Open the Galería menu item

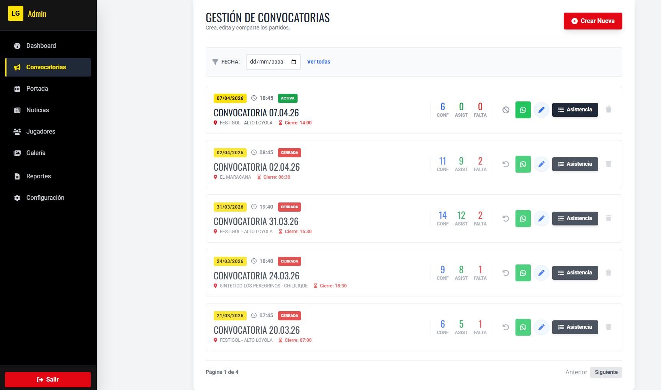coord(36,153)
